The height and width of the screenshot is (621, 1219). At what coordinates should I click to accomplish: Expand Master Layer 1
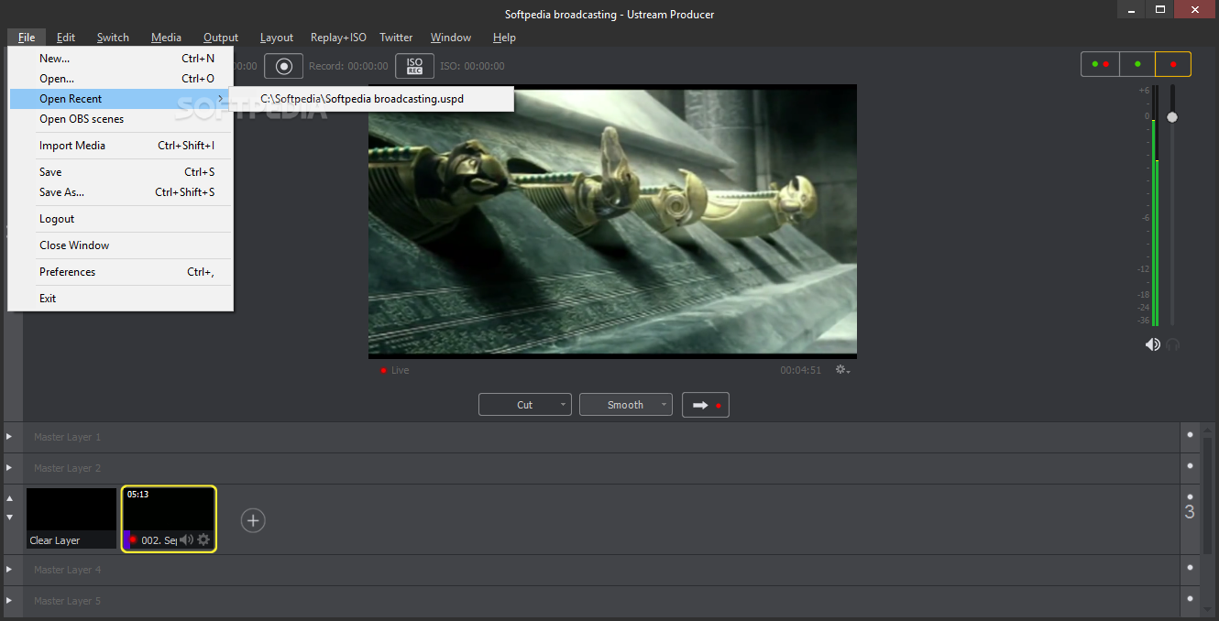coord(10,437)
